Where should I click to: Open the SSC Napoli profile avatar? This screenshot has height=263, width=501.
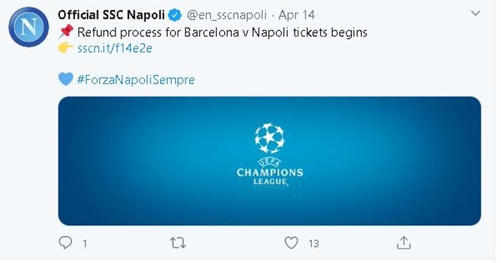tap(28, 27)
